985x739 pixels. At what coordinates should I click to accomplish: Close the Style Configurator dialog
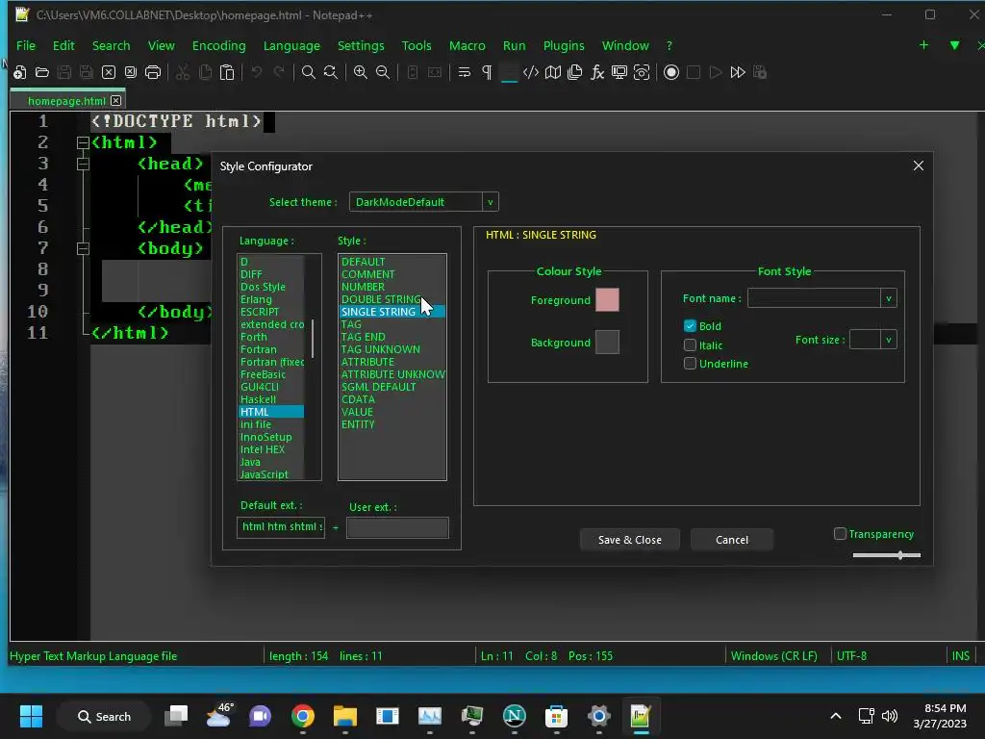point(918,166)
